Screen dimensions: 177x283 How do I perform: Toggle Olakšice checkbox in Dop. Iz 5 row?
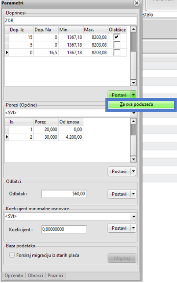[x=117, y=45]
